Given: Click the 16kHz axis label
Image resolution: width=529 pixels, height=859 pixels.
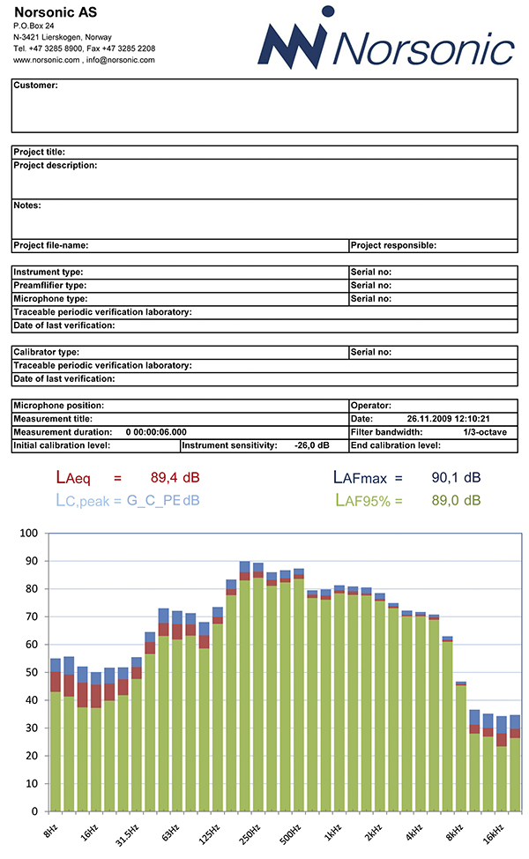Looking at the screenshot, I should point(493,833).
